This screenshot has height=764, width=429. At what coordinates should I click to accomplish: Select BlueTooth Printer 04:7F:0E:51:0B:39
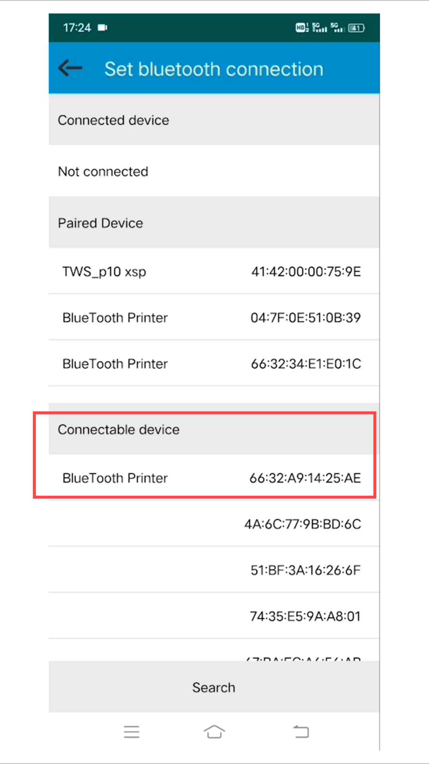tap(214, 318)
